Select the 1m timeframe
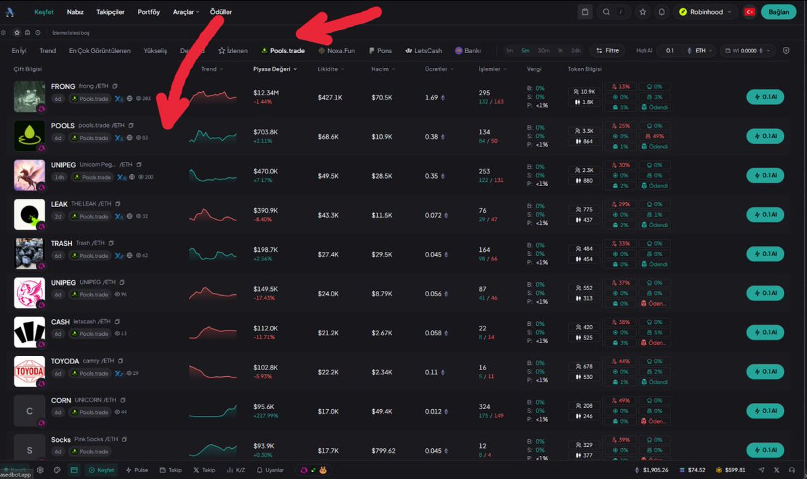807x479 pixels. point(509,50)
